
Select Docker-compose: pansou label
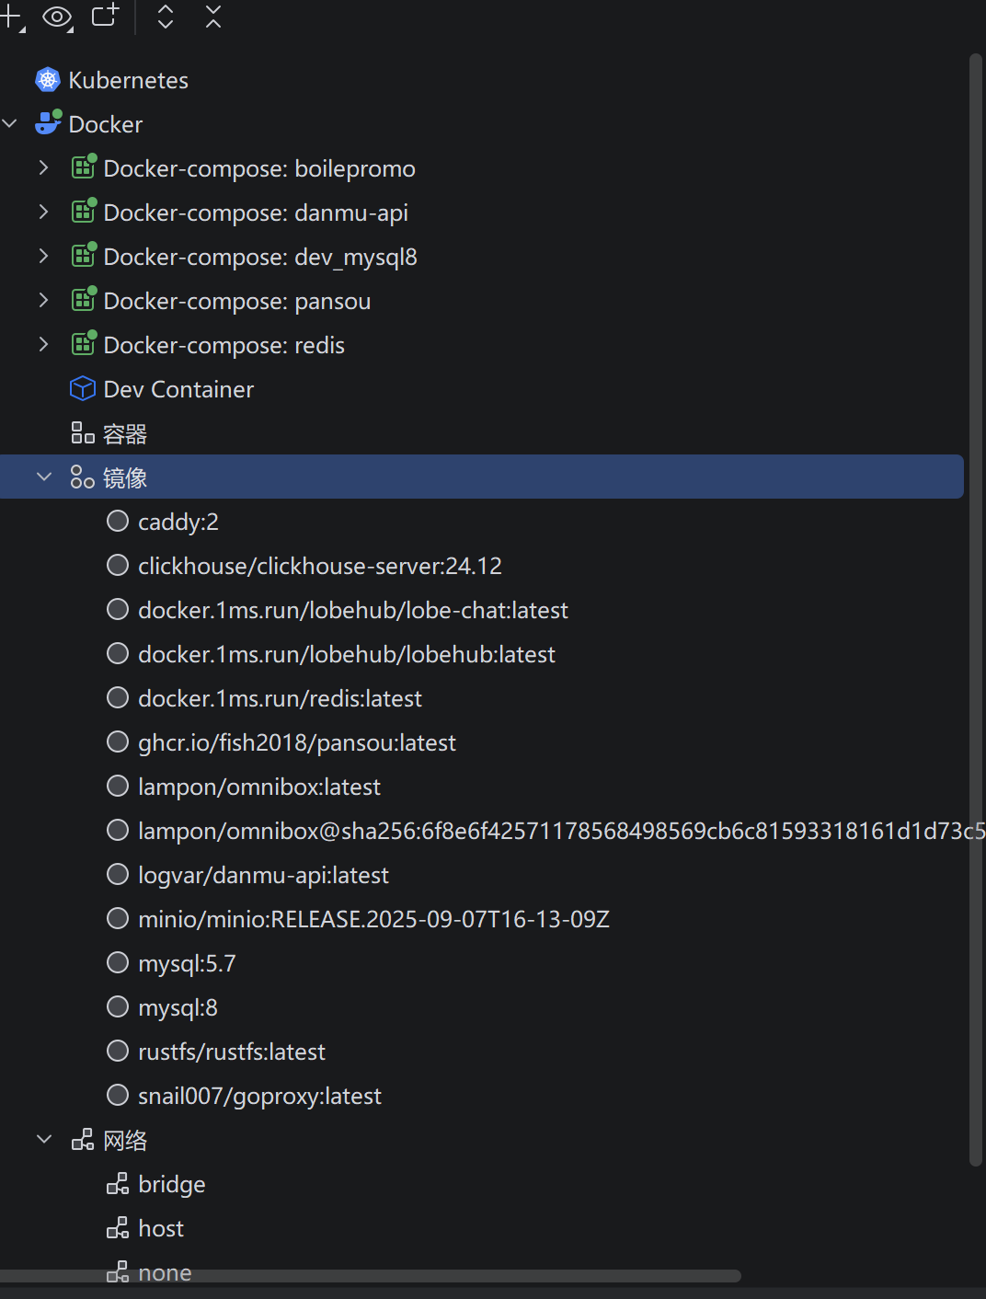tap(237, 301)
